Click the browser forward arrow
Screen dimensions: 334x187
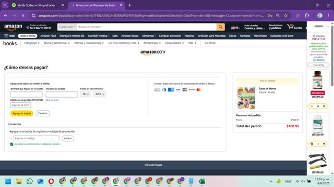click(14, 16)
